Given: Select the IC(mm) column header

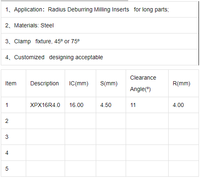Looking at the screenshot, I should 81,83.
